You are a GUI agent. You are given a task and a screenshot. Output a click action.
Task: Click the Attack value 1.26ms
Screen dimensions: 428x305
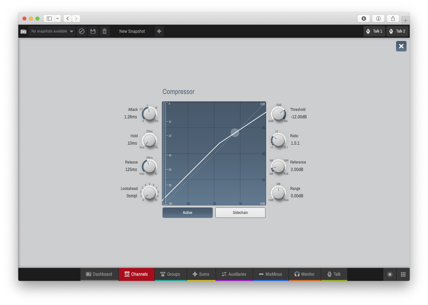tap(131, 117)
